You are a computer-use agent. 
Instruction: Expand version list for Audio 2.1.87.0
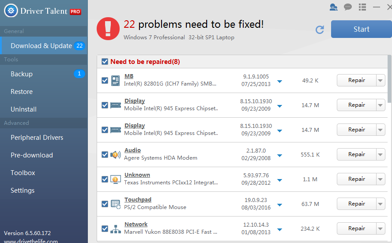pos(280,156)
